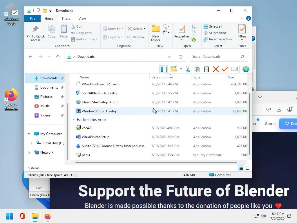Click Invert selection in ribbon
The width and height of the screenshot is (297, 223).
click(218, 39)
